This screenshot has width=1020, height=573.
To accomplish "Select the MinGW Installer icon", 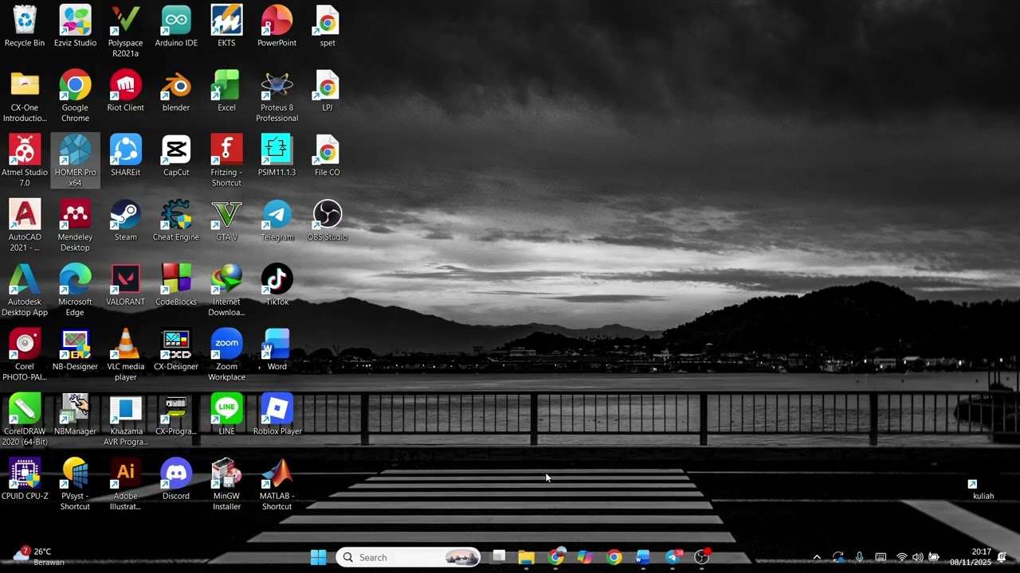I will coord(226,484).
